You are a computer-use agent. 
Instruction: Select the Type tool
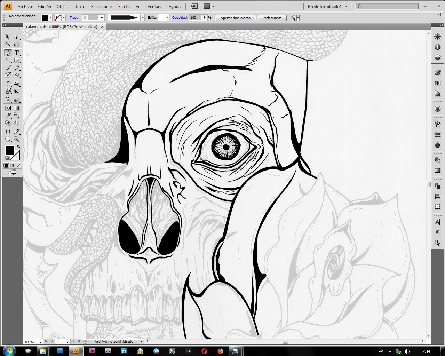click(x=16, y=53)
